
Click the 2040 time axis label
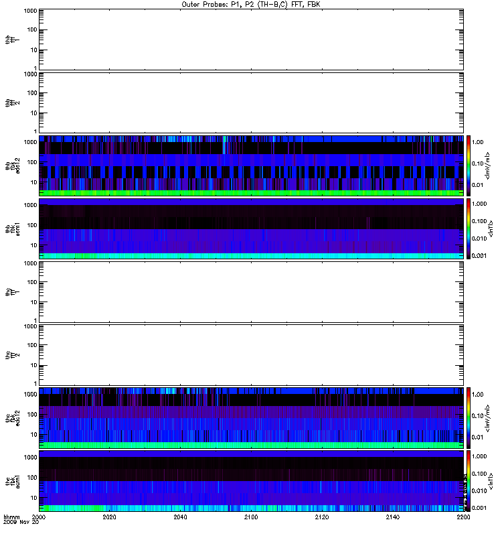(180, 517)
